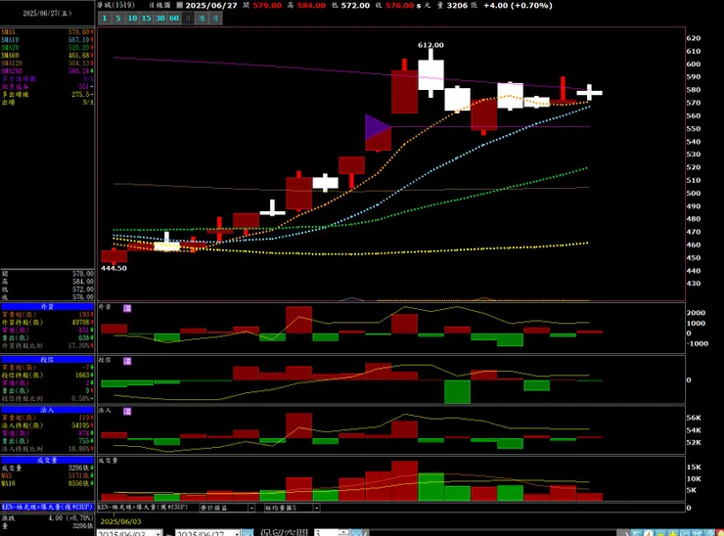Click the 444.50 low price label
The image size is (724, 536).
(x=113, y=268)
